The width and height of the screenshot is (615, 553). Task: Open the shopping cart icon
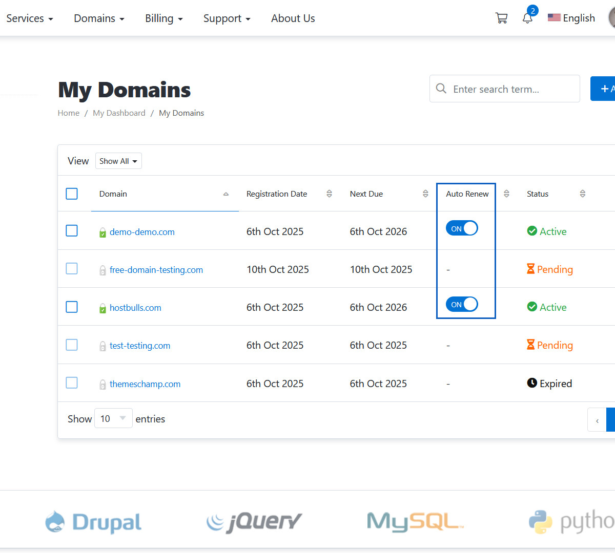(x=501, y=18)
